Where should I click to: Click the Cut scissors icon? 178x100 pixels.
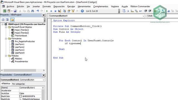[20, 11]
